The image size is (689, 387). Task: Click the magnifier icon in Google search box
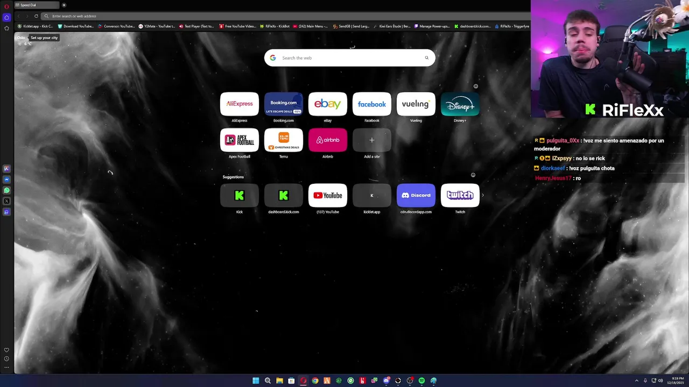coord(427,58)
